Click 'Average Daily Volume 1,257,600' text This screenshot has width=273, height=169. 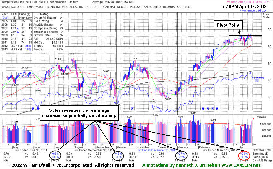113,2
